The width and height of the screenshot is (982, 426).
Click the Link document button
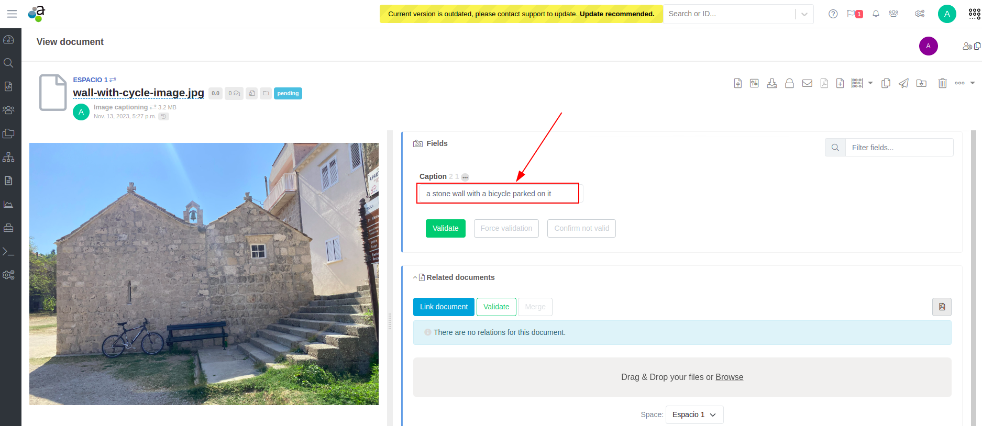point(444,307)
